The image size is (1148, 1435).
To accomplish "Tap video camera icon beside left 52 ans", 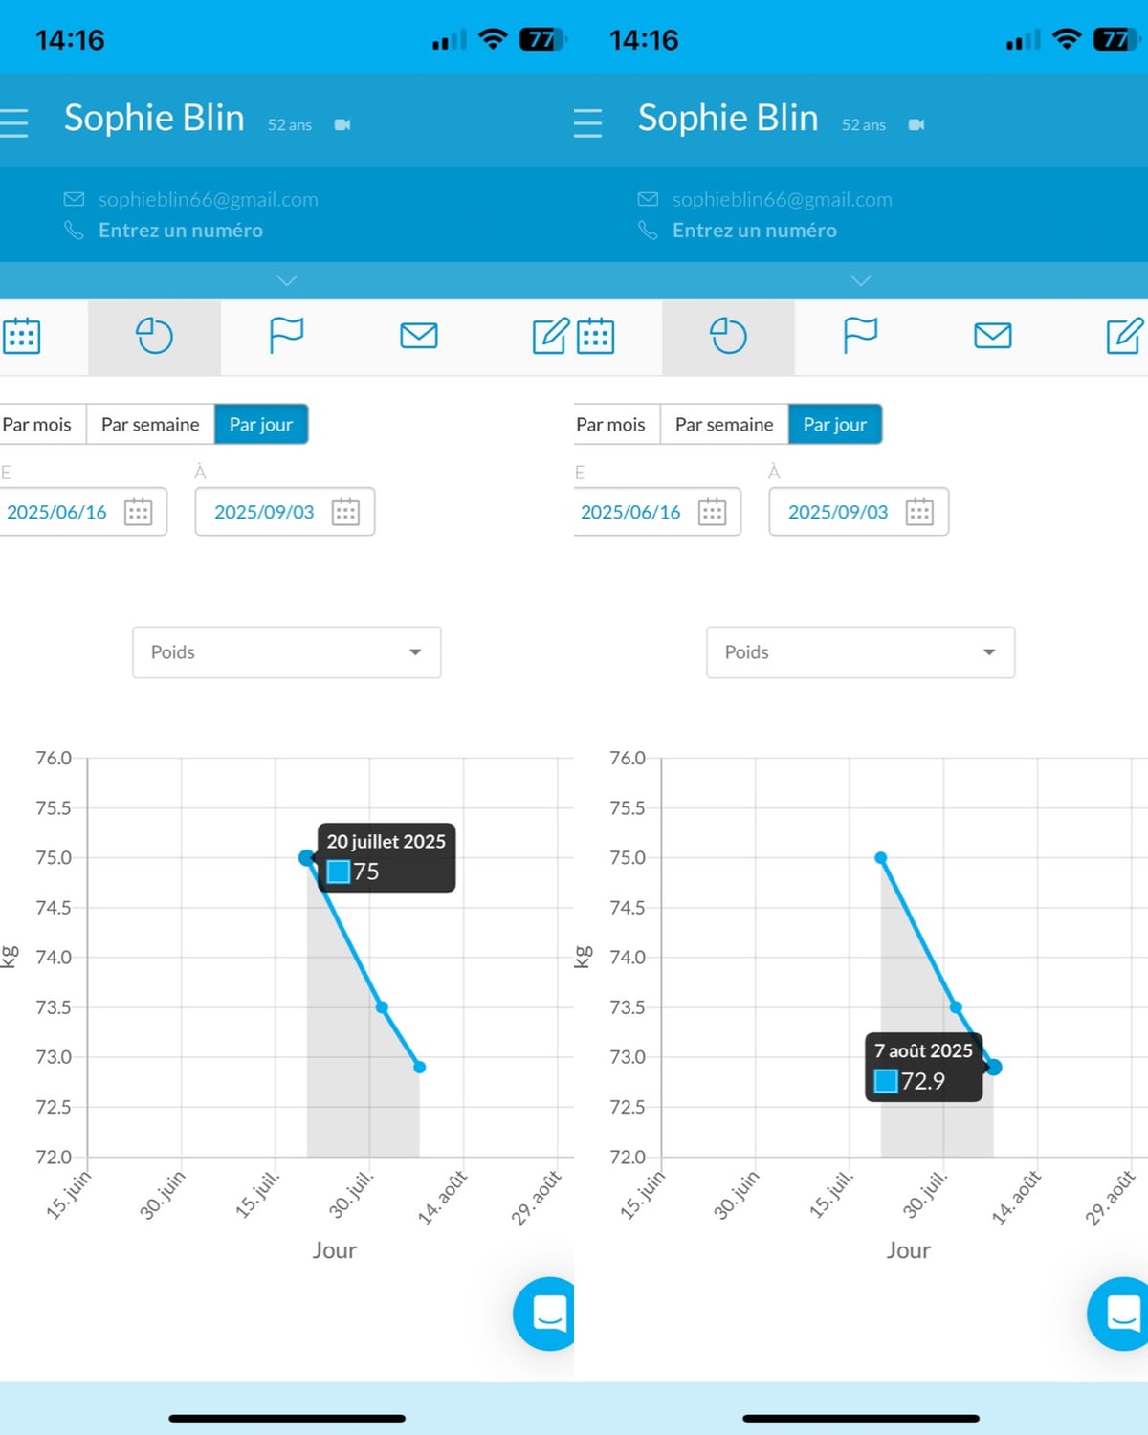I will (x=342, y=125).
